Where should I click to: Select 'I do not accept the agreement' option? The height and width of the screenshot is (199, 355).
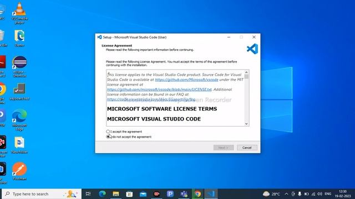108,137
